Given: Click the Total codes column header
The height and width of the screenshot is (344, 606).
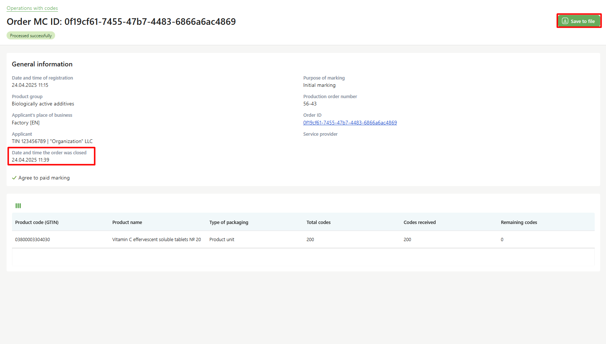Looking at the screenshot, I should (319, 222).
